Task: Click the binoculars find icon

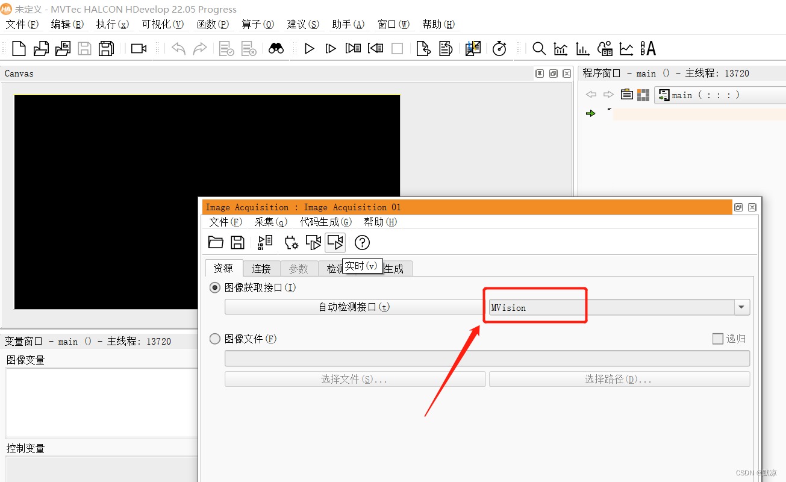Action: coord(276,49)
